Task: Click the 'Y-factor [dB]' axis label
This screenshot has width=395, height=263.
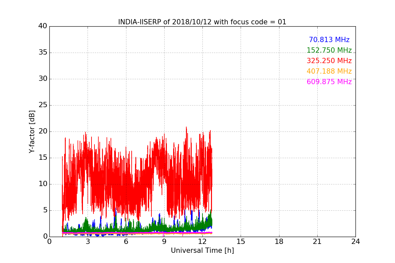Action: click(x=32, y=131)
